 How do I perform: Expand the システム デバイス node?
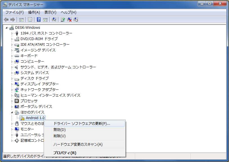click(12, 73)
